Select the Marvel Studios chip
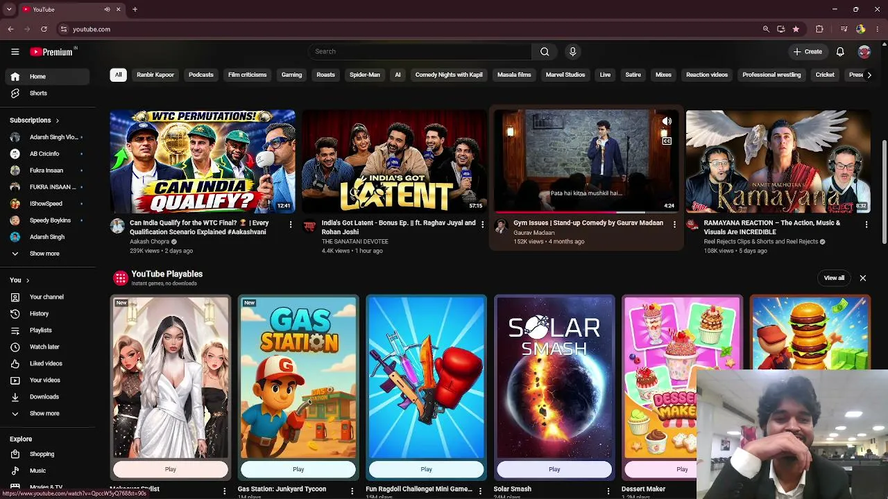The height and width of the screenshot is (499, 888). [565, 75]
